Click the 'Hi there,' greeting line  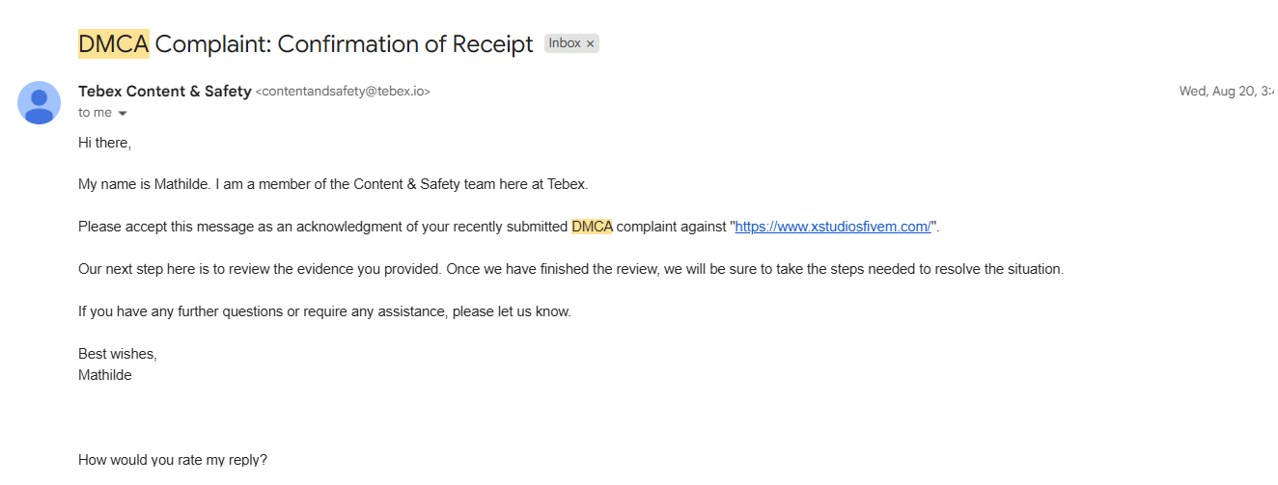(x=104, y=143)
